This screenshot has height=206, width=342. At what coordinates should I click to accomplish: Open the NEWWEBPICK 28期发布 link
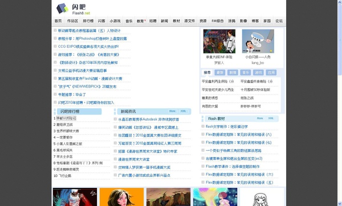click(87, 86)
